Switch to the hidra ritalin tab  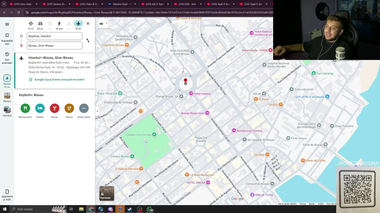[23, 4]
